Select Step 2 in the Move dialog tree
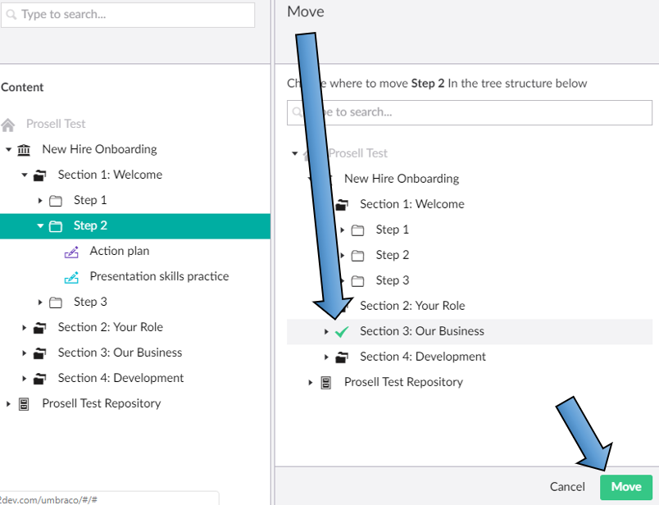The image size is (659, 505). coord(392,256)
